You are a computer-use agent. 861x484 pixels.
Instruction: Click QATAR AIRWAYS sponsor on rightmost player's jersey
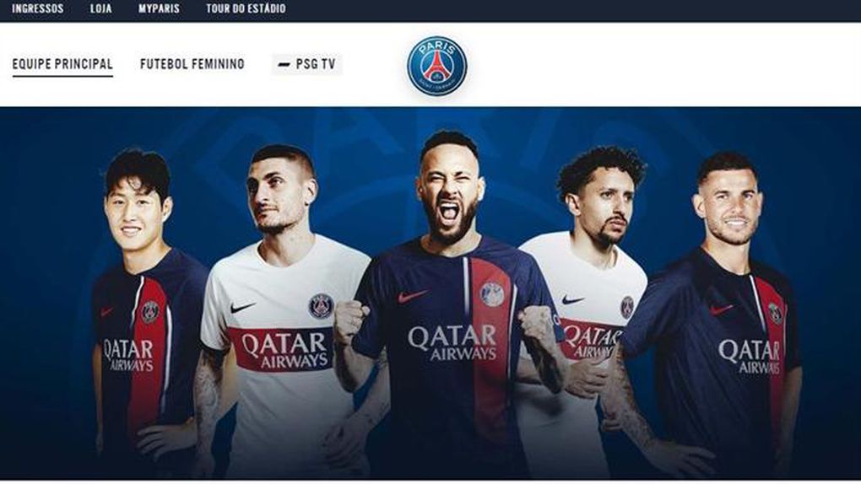[749, 356]
